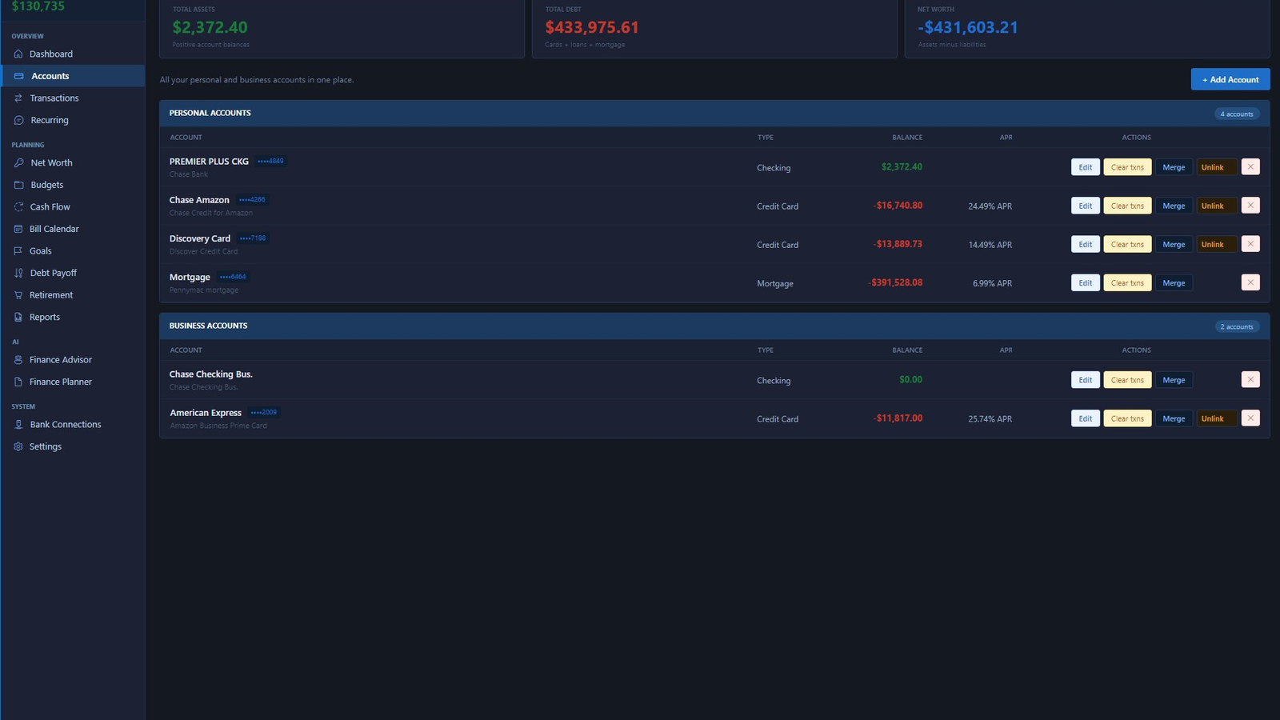Click the 2 accounts badge
Viewport: 1280px width, 720px height.
[x=1237, y=326]
